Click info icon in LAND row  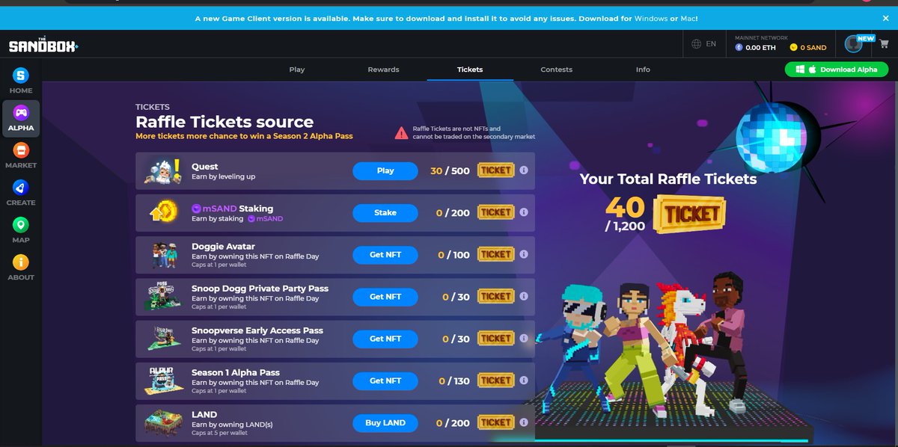coord(524,422)
